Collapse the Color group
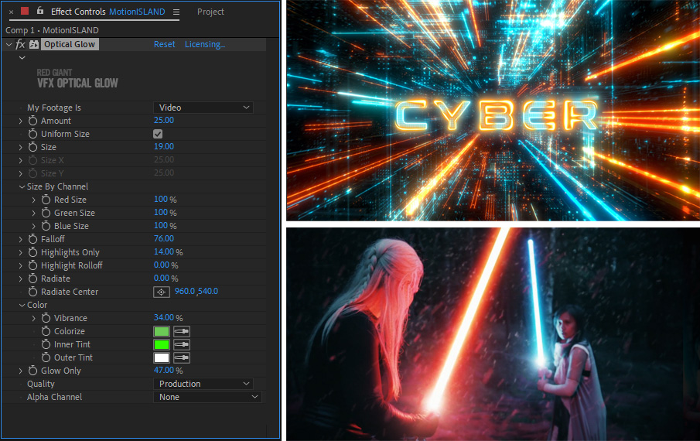The width and height of the screenshot is (700, 441). (x=22, y=306)
